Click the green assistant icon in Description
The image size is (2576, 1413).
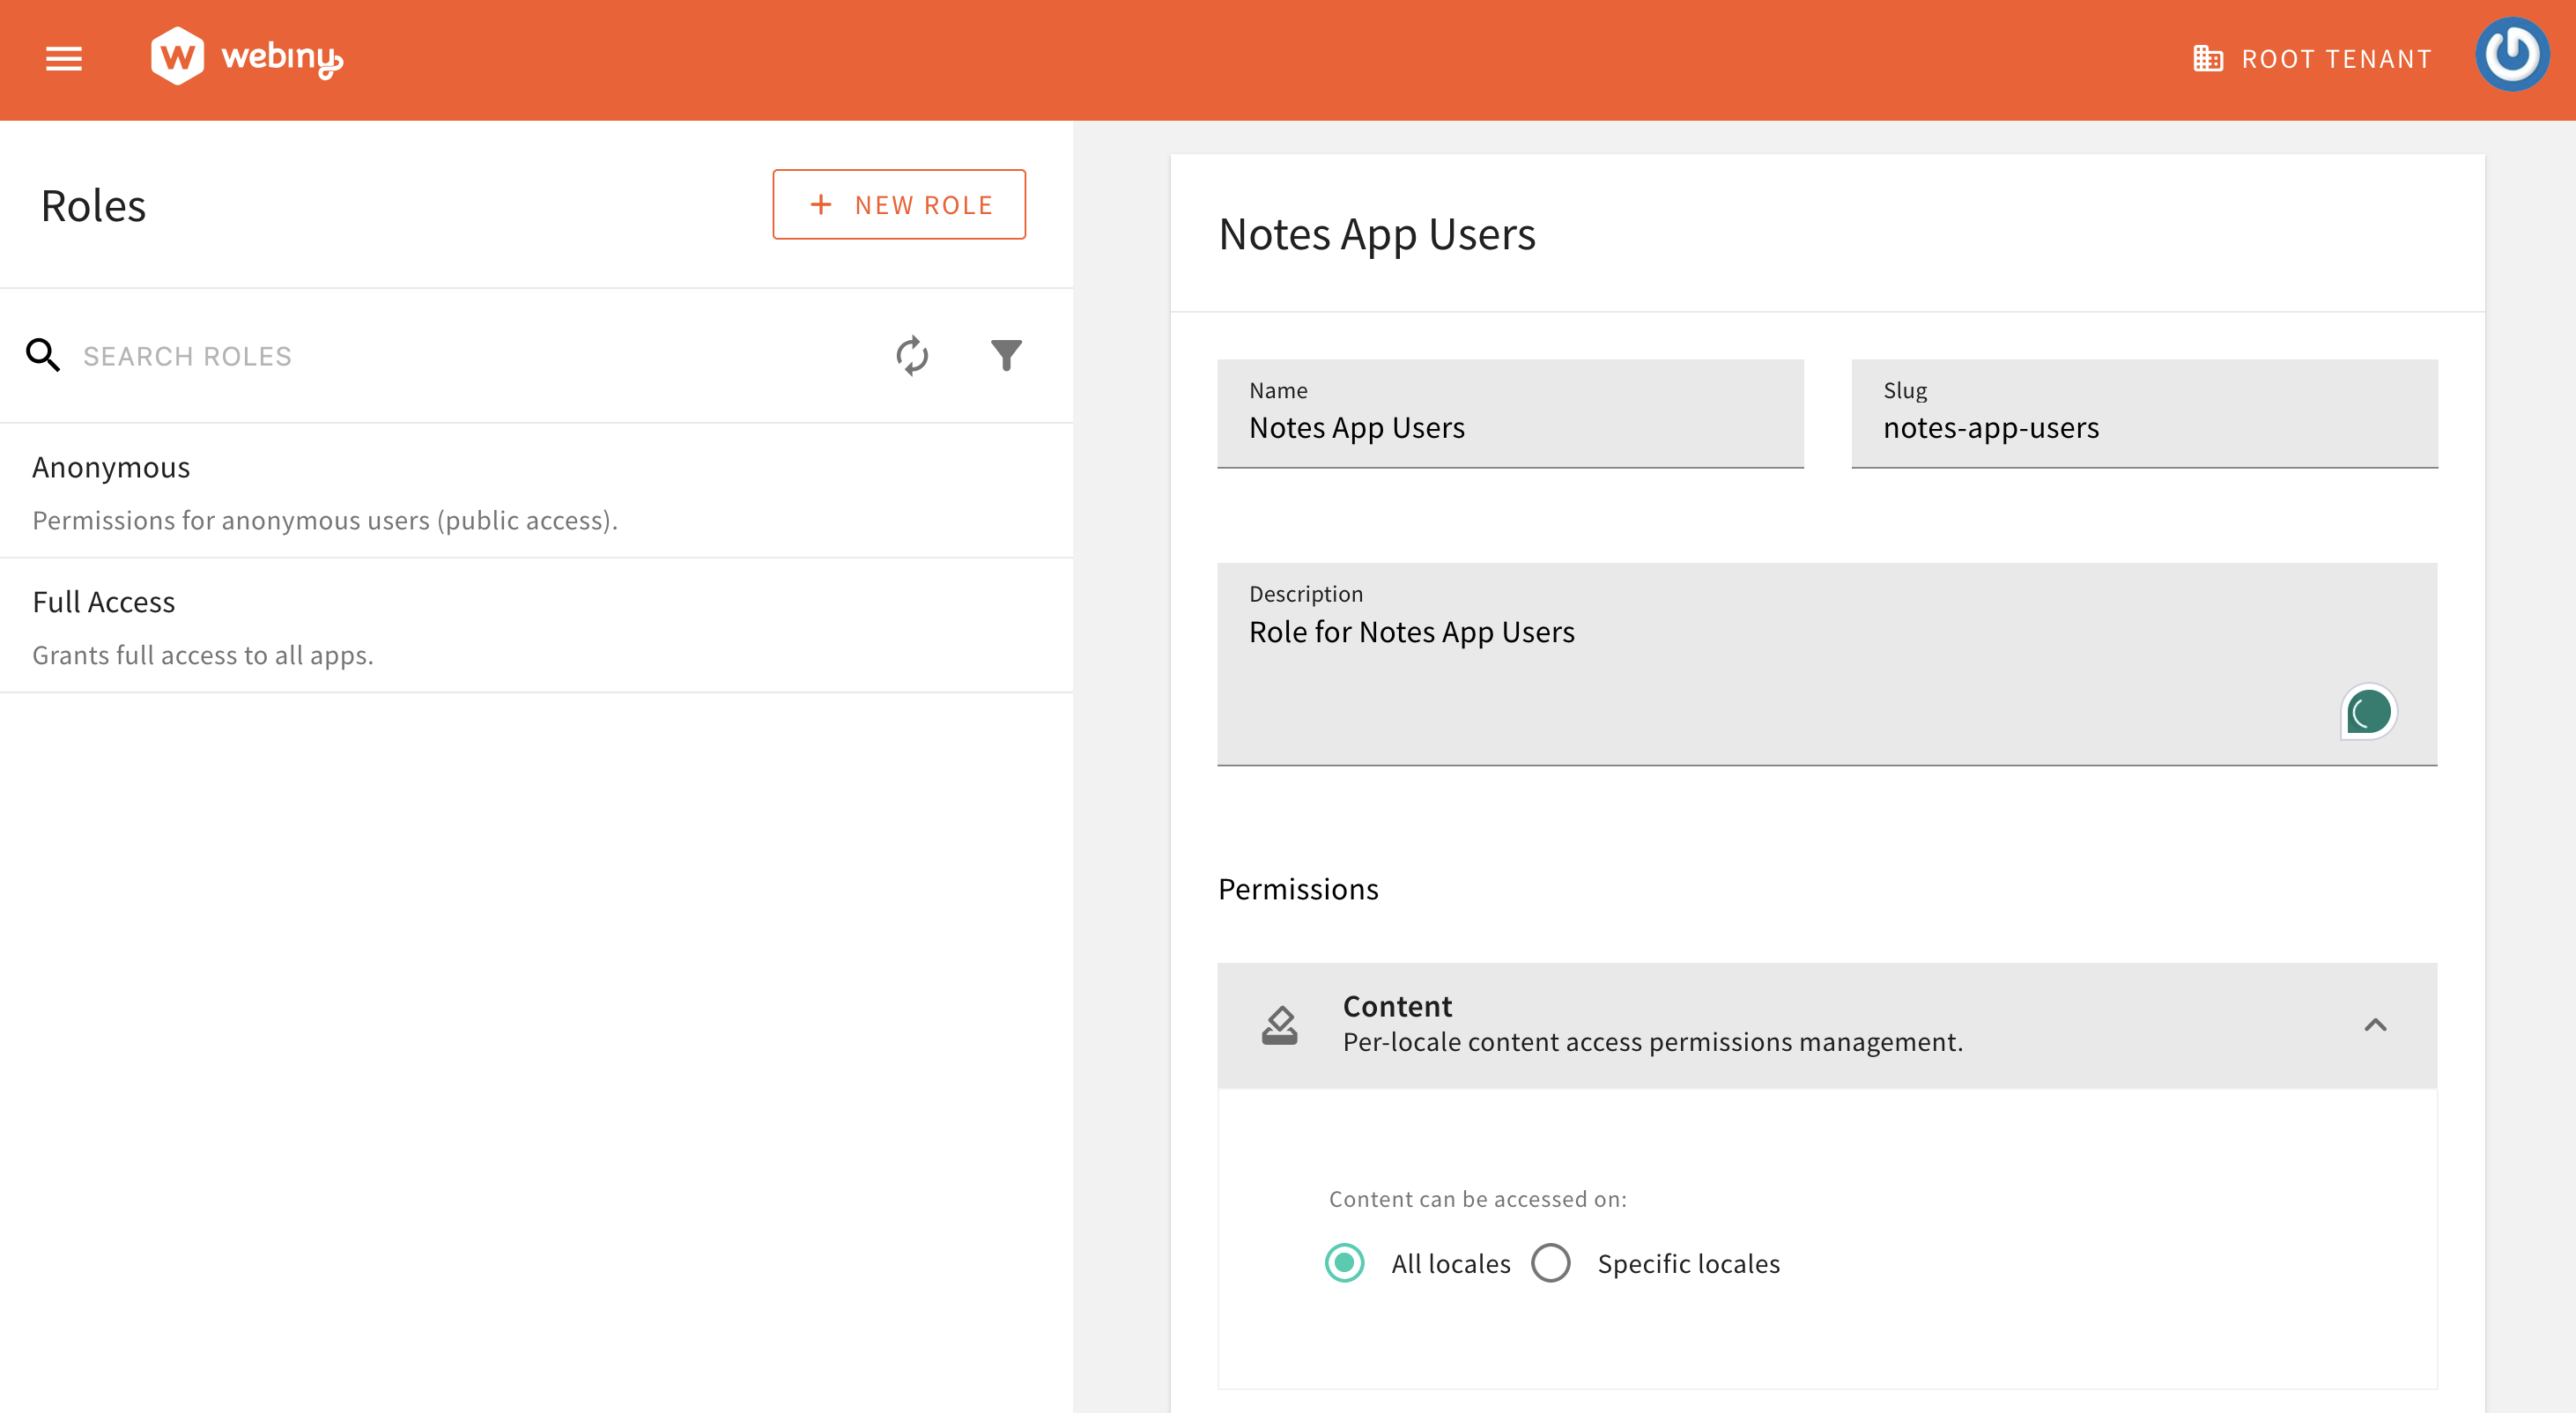pyautogui.click(x=2368, y=712)
